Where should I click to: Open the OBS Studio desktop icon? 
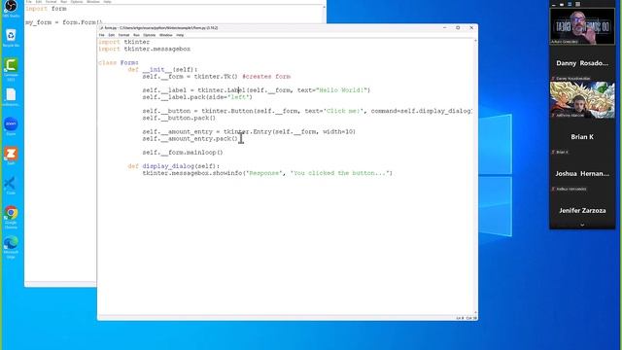pos(11,8)
